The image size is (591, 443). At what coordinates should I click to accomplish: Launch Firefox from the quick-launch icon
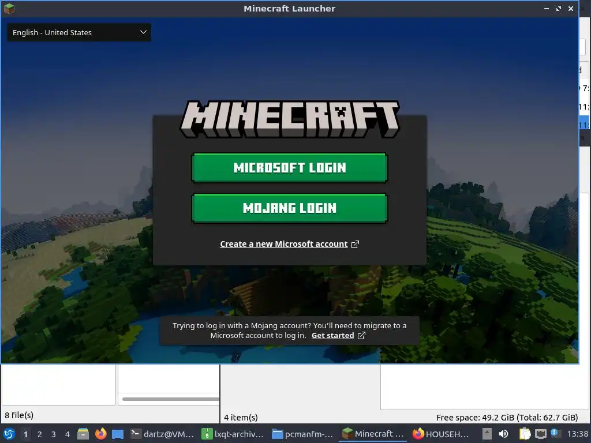[x=100, y=434]
